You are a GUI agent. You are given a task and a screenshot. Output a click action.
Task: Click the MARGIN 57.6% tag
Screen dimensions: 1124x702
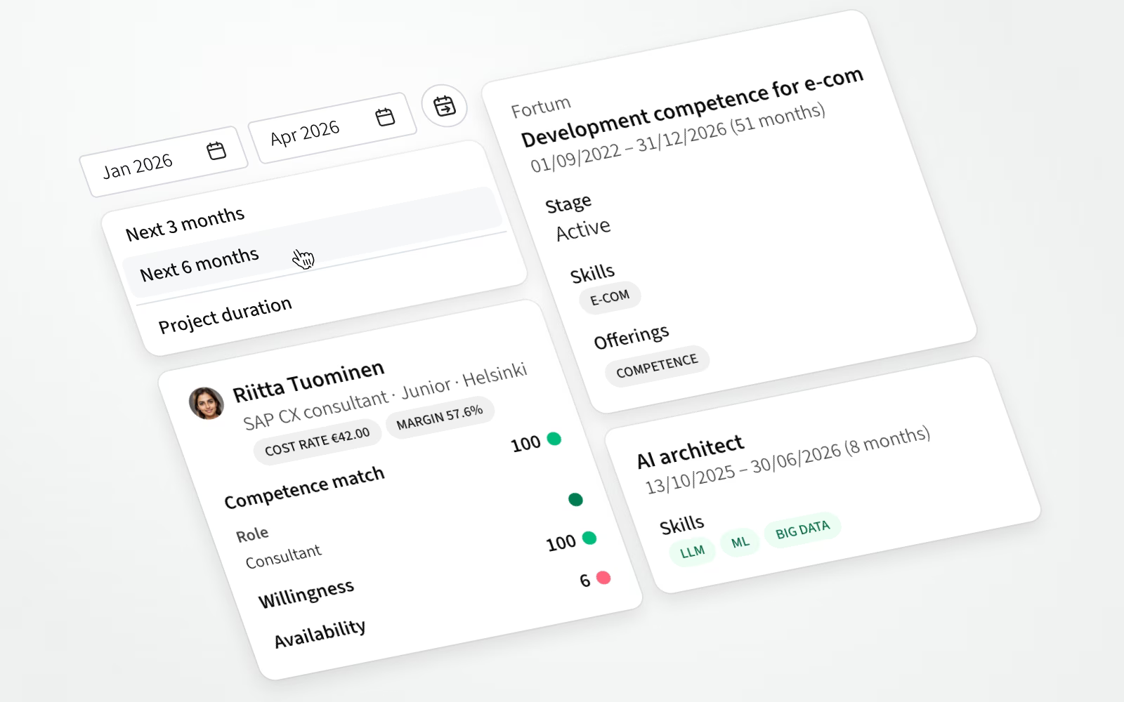440,418
